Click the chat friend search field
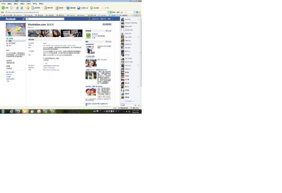This screenshot has width=282, height=193. click(127, 105)
